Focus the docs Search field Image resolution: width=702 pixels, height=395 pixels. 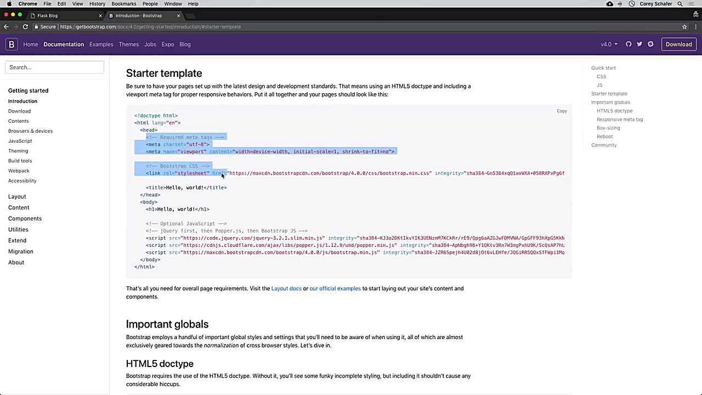54,67
